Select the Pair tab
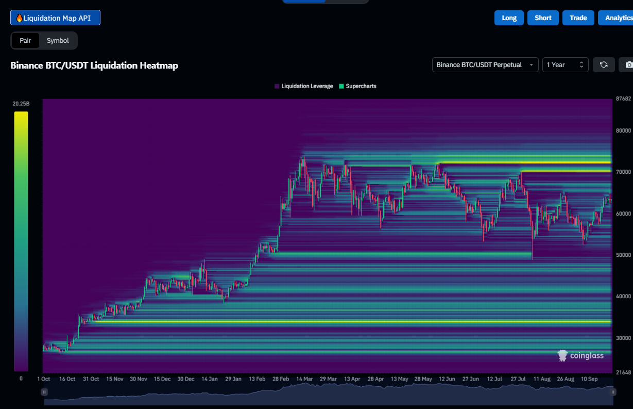 tap(25, 40)
